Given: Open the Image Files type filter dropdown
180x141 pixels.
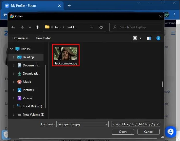Looking at the screenshot, I should (x=136, y=124).
